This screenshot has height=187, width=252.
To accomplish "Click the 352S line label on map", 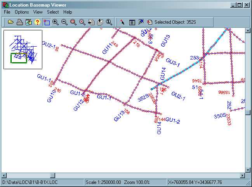I will 143,98.
